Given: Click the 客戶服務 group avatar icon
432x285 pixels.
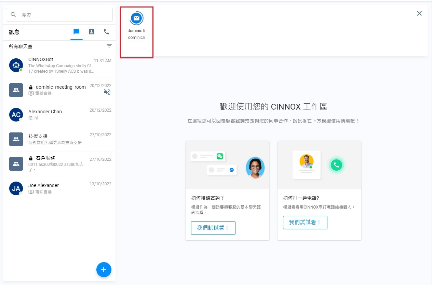Looking at the screenshot, I should [x=16, y=164].
